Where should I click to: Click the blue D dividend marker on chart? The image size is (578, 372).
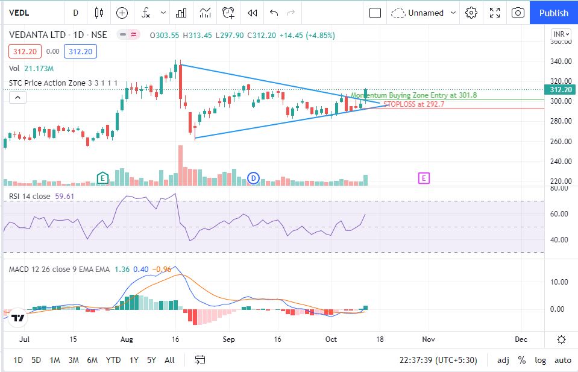(254, 178)
